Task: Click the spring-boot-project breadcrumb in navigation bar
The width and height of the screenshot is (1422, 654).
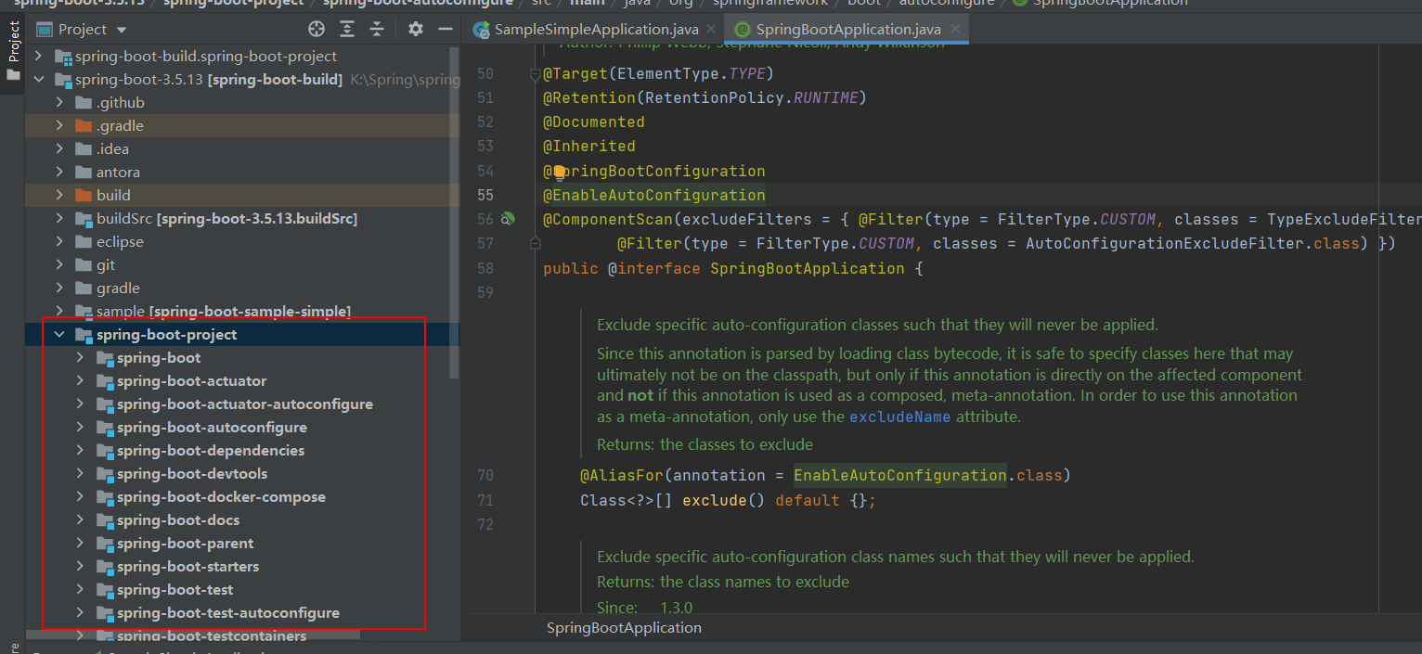Action: [234, 3]
